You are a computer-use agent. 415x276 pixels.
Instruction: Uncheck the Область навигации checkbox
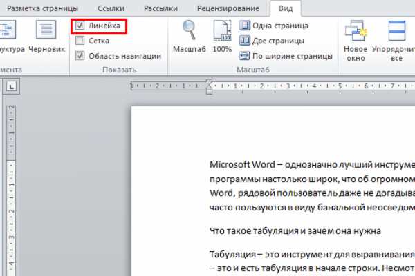click(80, 56)
